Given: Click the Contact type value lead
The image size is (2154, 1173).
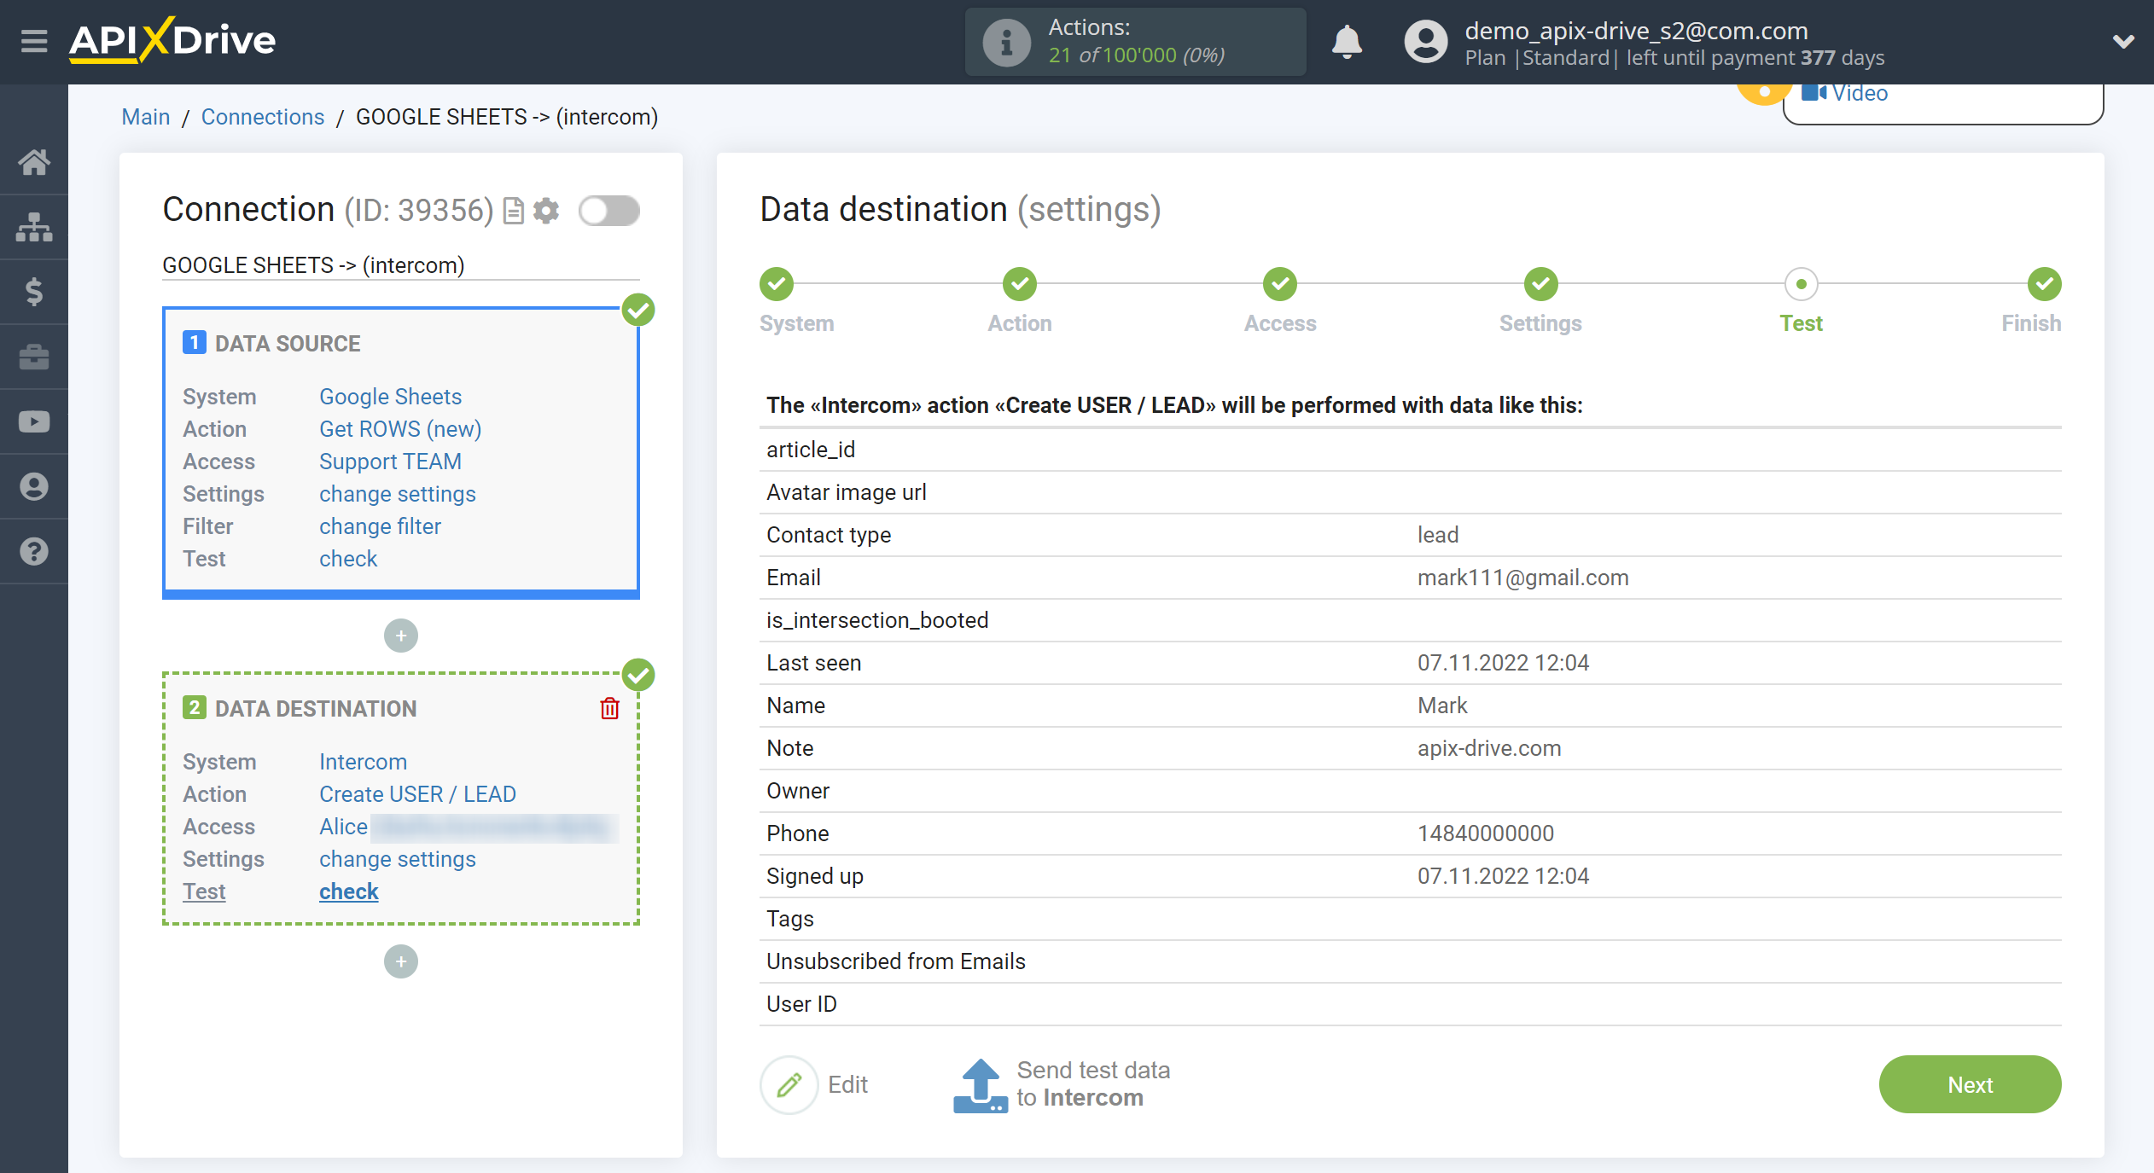Looking at the screenshot, I should coord(1438,535).
